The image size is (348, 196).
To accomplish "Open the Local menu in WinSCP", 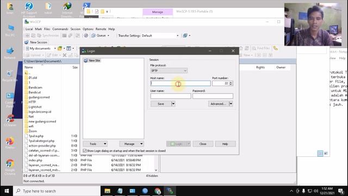I will [x=29, y=29].
